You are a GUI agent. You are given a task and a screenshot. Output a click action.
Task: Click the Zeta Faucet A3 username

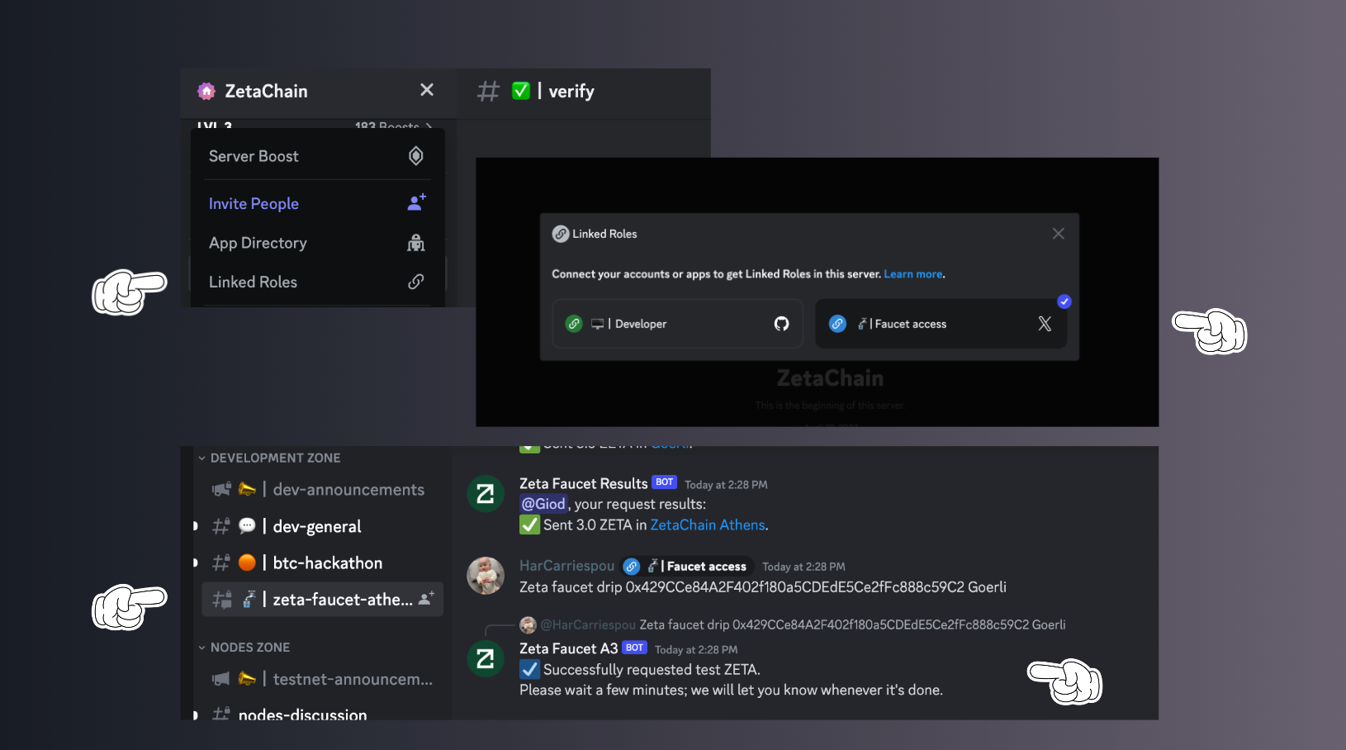[x=568, y=648]
